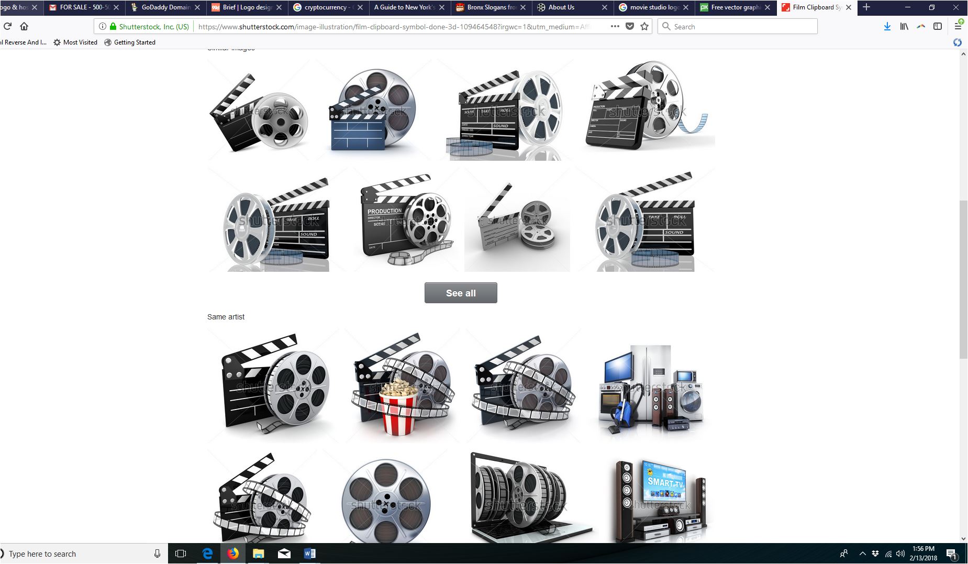Open the Library bookmarks and history icon

(904, 27)
